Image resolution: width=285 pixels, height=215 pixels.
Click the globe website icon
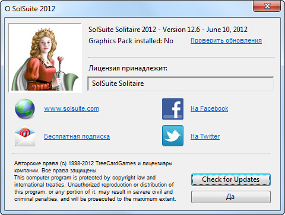coord(25,109)
